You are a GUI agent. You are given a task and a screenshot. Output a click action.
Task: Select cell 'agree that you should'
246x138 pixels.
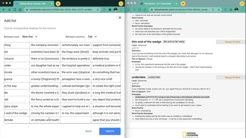[106, 120]
